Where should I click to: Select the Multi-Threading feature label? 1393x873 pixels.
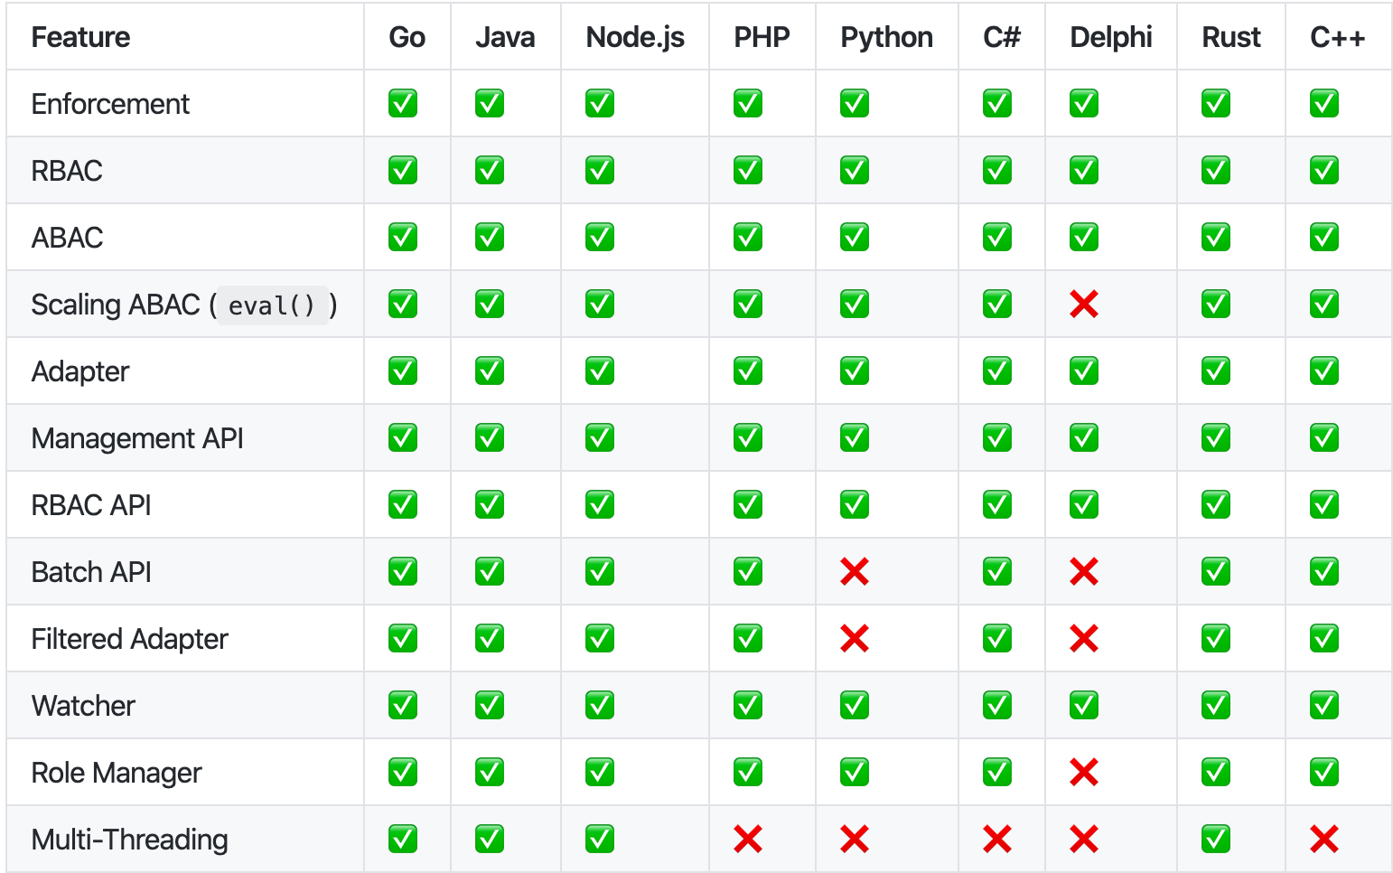tap(129, 840)
